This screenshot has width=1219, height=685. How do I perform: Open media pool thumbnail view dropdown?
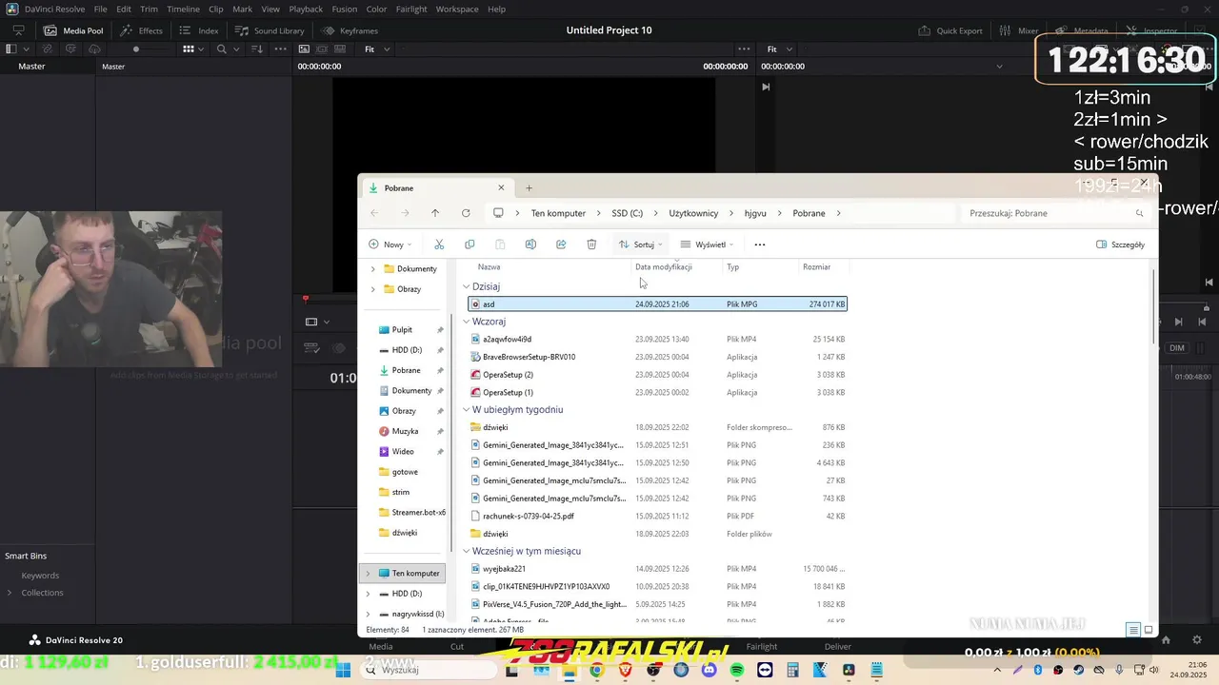tap(193, 49)
